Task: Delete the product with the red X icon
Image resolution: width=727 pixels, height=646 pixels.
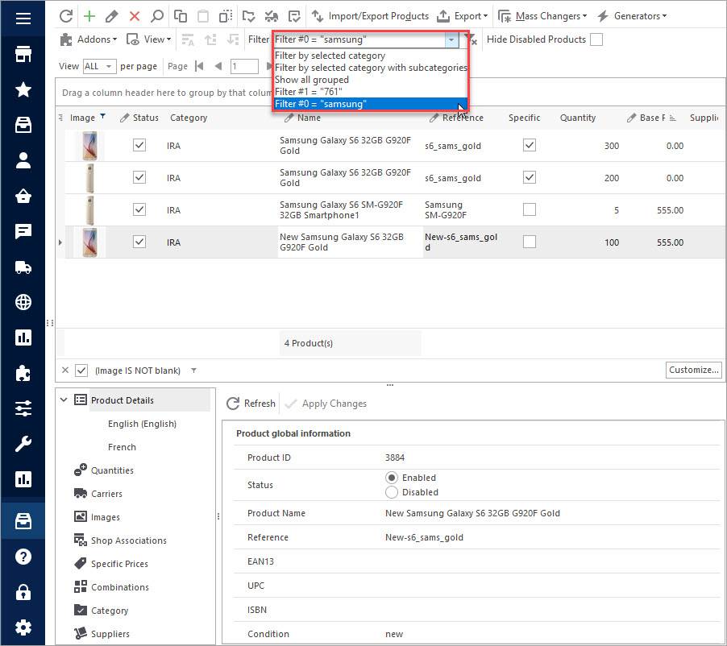Action: click(x=135, y=16)
